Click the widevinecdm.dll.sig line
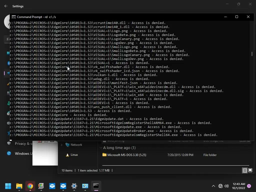Viewport: 256px width, 192px height. click(x=116, y=91)
